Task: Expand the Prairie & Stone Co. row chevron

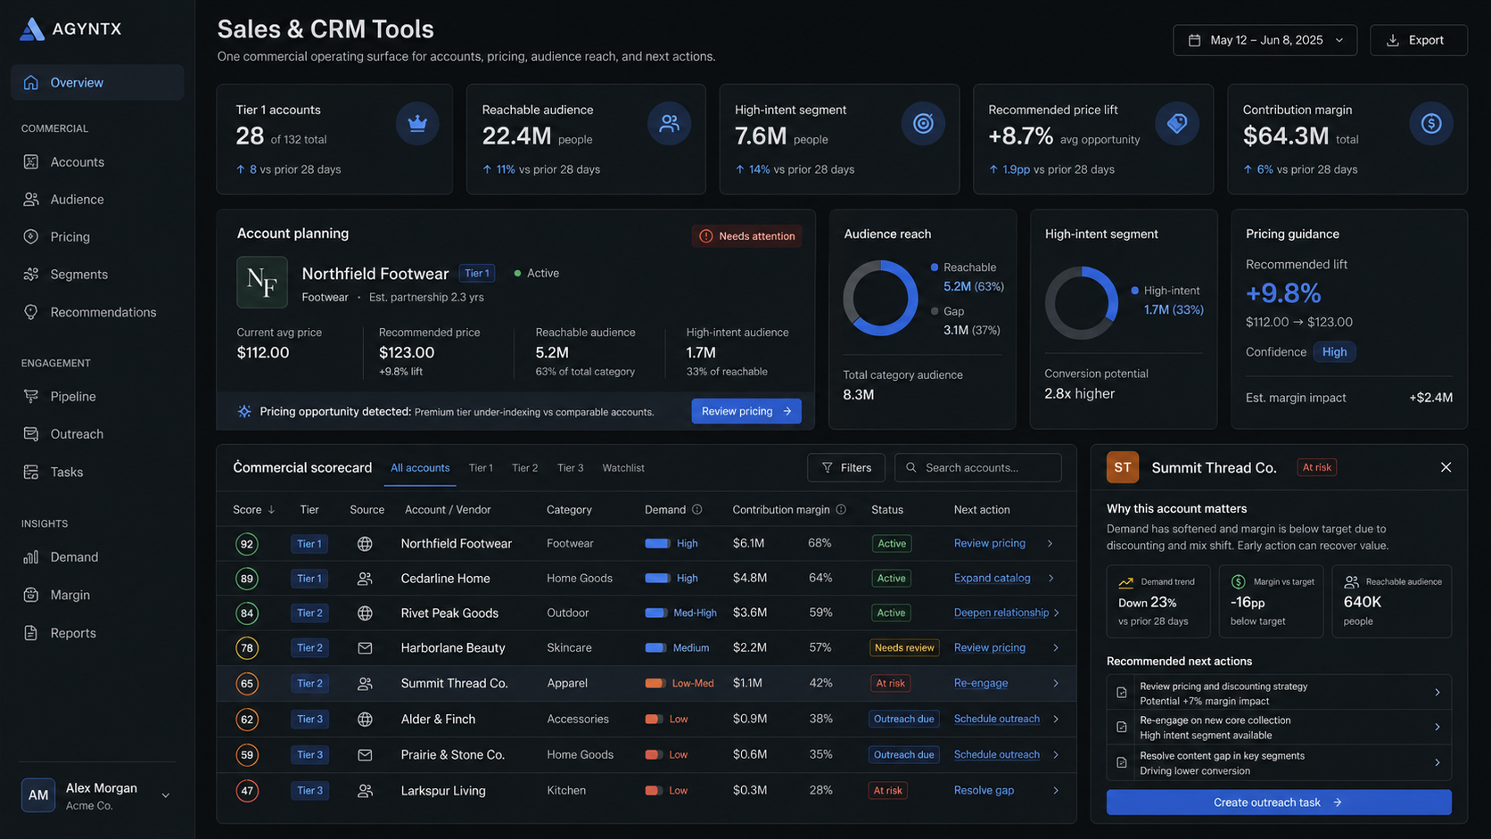Action: 1056,754
